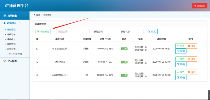Image resolution: width=210 pixels, height=100 pixels.
Task: Click the 状态 column header
Action: [x=124, y=39]
